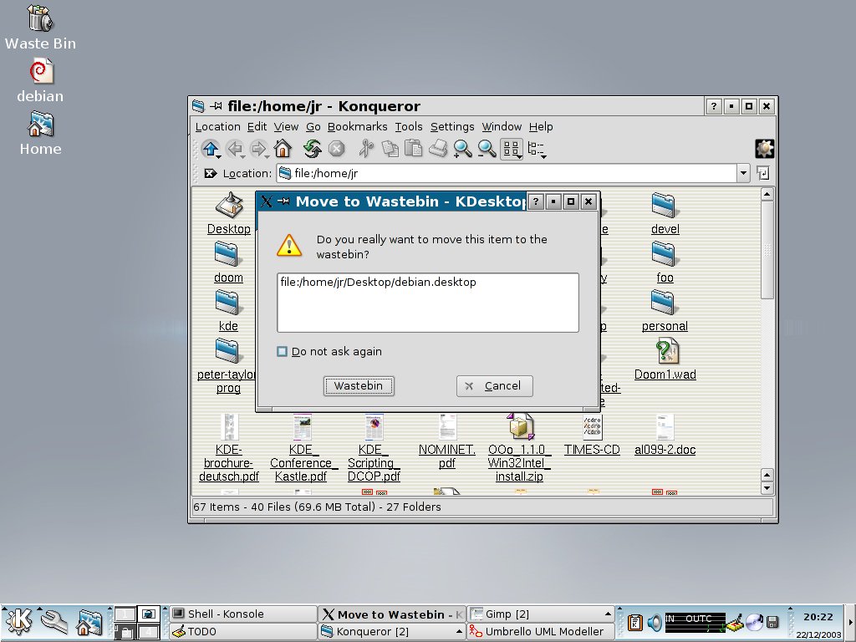
Task: Select the debian desktop icon
Action: tap(40, 81)
